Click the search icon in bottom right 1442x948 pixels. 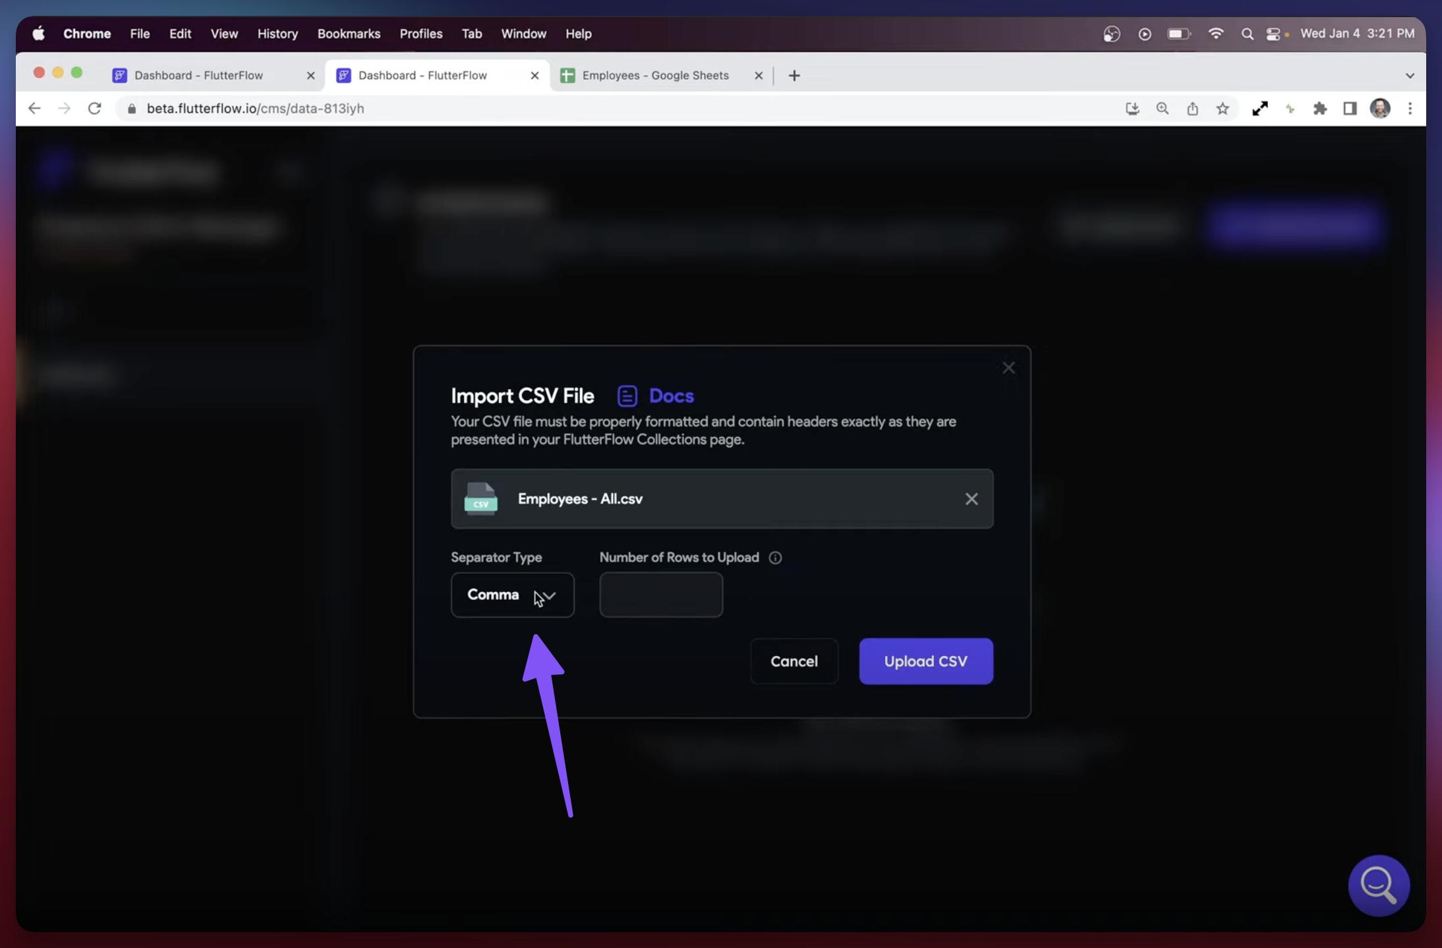pyautogui.click(x=1377, y=882)
